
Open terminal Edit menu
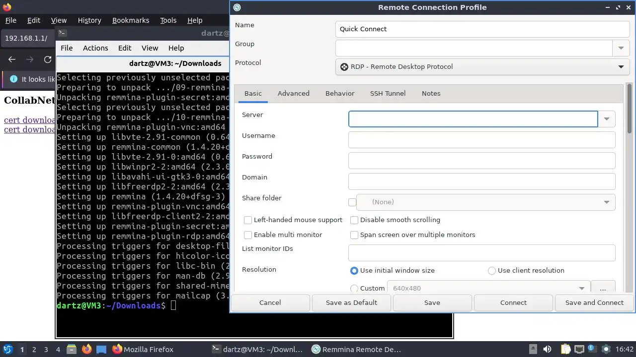[x=125, y=48]
